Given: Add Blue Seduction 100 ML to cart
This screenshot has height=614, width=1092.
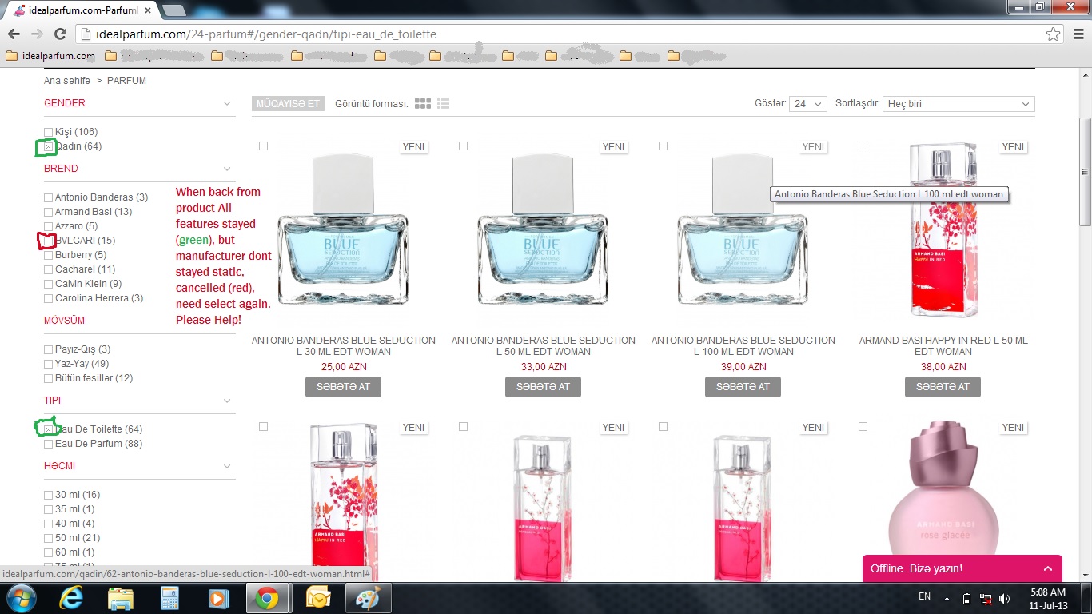Looking at the screenshot, I should click(x=743, y=386).
